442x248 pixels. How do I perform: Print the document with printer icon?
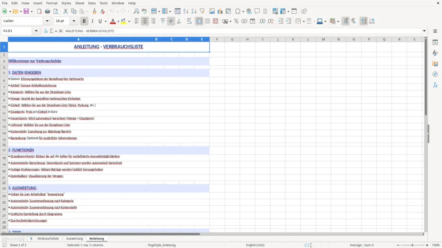47,11
